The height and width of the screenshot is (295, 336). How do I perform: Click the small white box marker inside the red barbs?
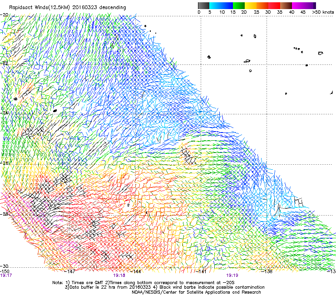coord(128,205)
